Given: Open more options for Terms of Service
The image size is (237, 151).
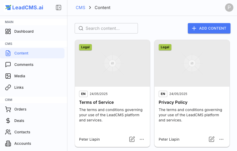Looking at the screenshot, I should [x=142, y=139].
